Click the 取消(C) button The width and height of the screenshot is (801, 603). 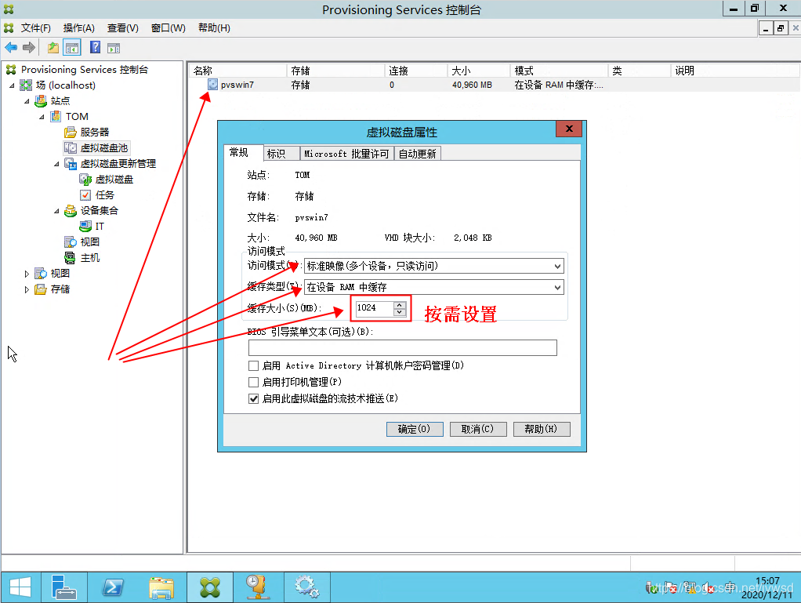477,429
